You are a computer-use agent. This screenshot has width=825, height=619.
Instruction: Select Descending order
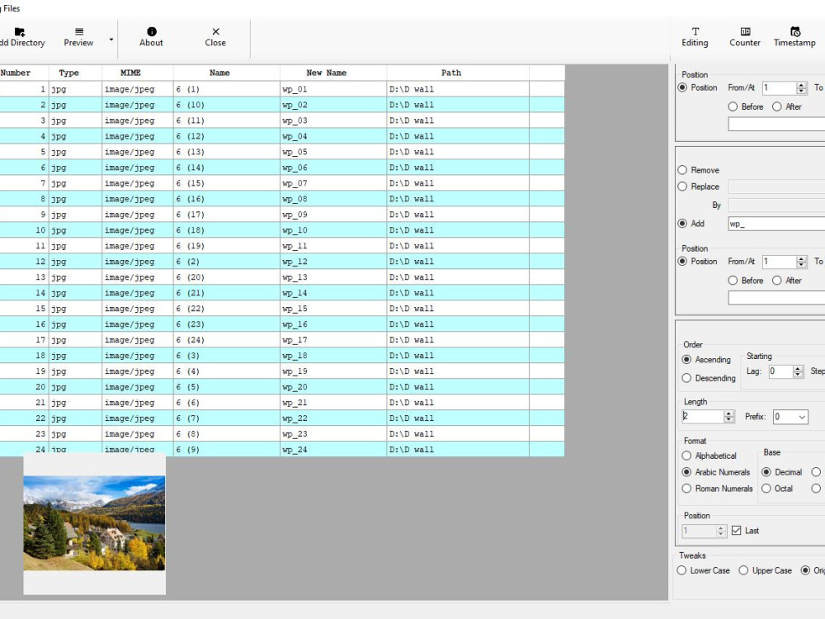click(x=686, y=378)
